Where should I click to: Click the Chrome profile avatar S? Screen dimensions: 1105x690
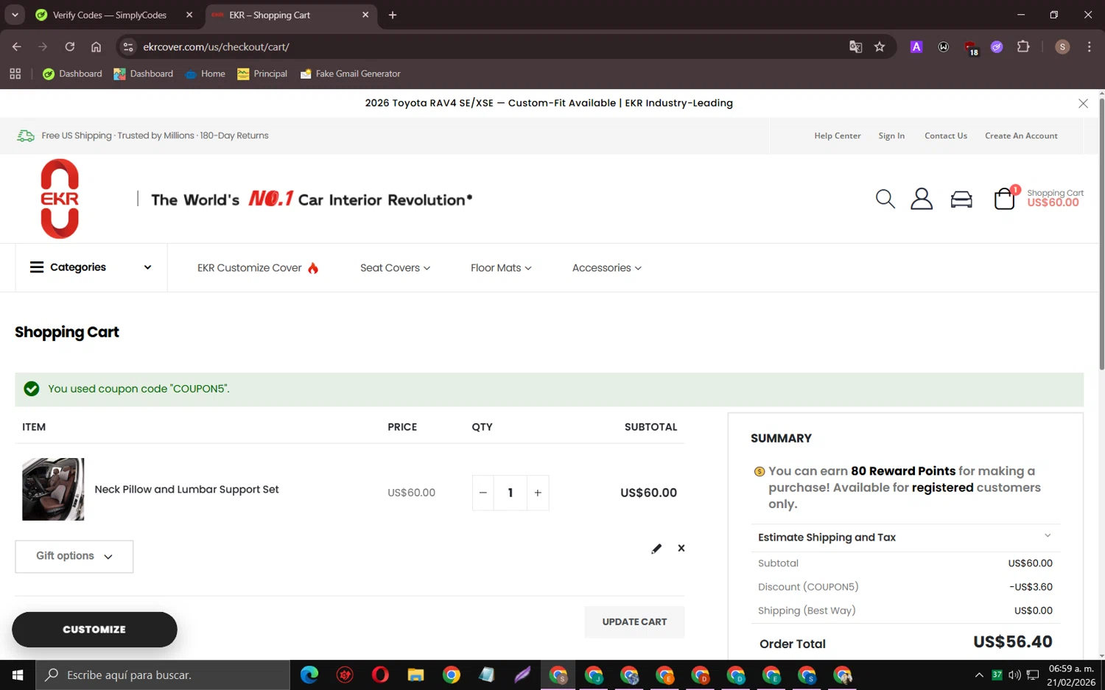(x=1062, y=46)
